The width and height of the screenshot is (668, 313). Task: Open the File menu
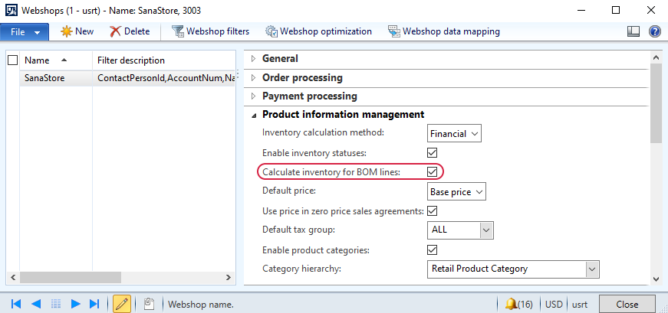click(x=25, y=32)
